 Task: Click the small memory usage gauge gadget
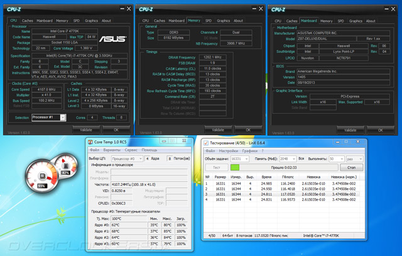[x=65, y=165]
